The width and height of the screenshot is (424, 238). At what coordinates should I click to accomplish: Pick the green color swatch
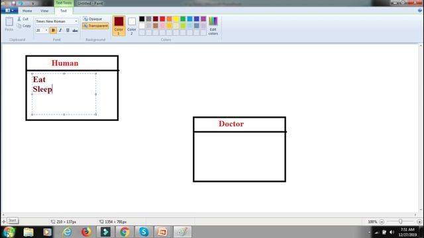[183, 19]
